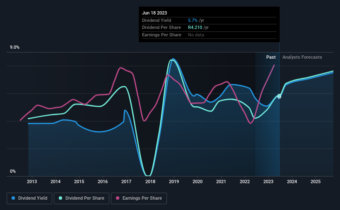Click the Dividend Yield row label in tooltip
This screenshot has width=340, height=210.
[x=157, y=20]
